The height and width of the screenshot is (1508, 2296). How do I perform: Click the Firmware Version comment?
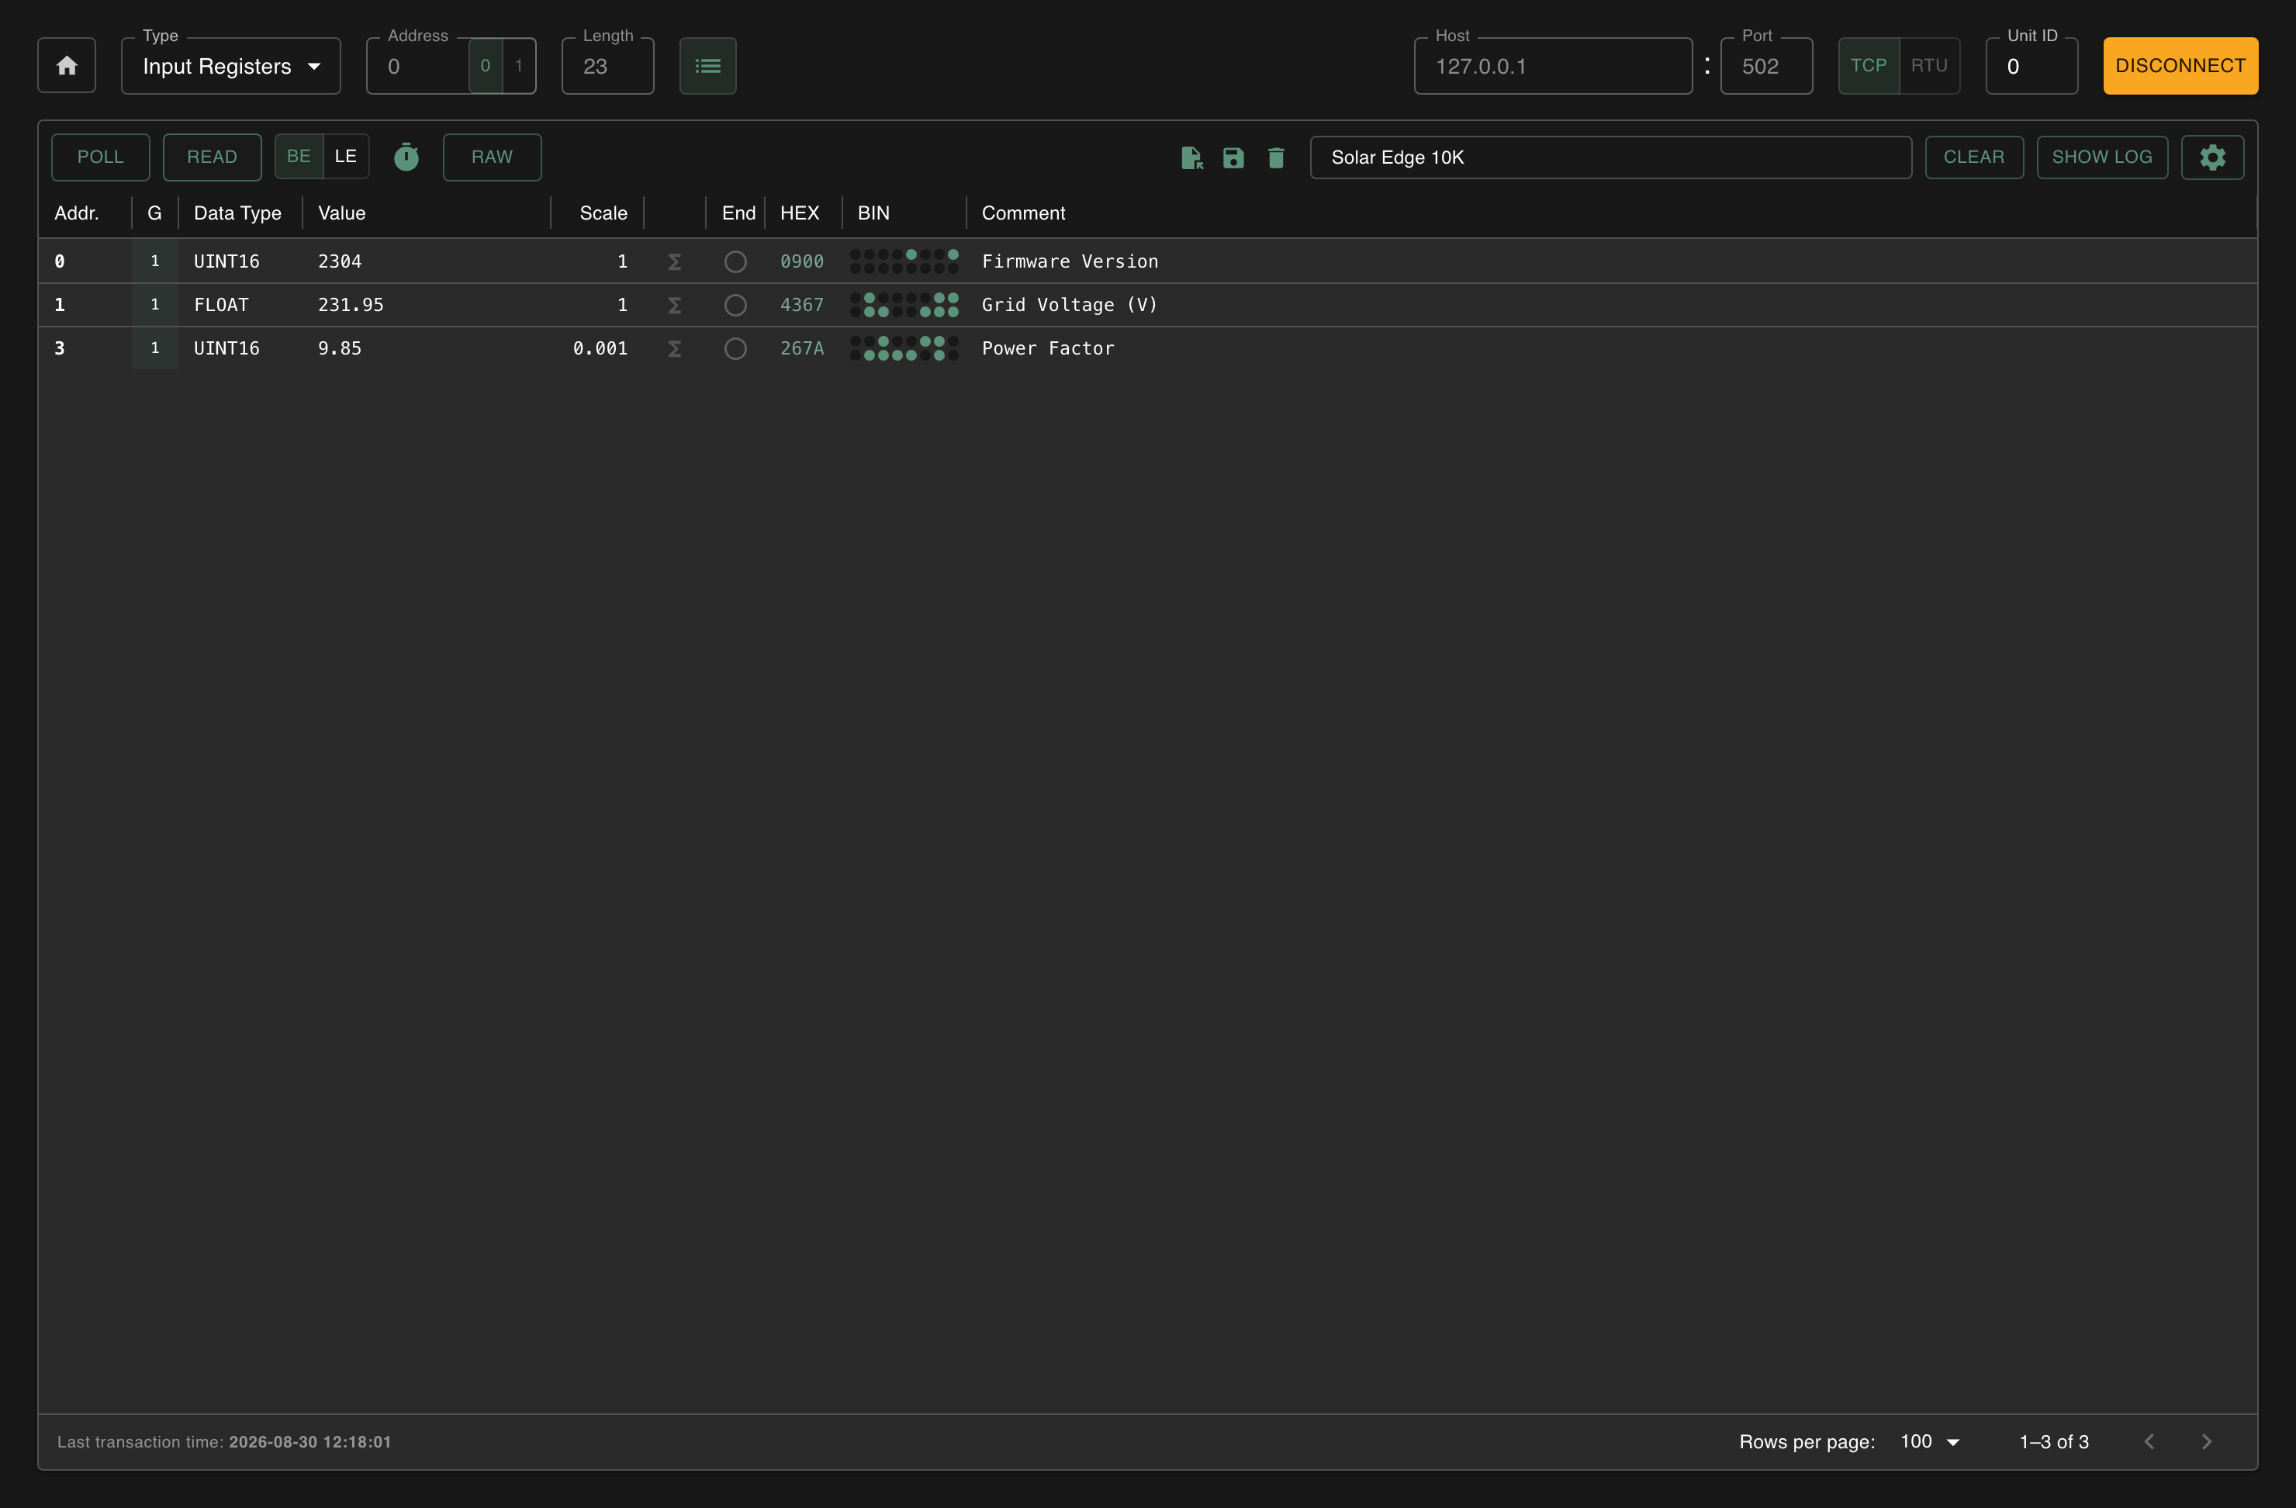pos(1070,261)
